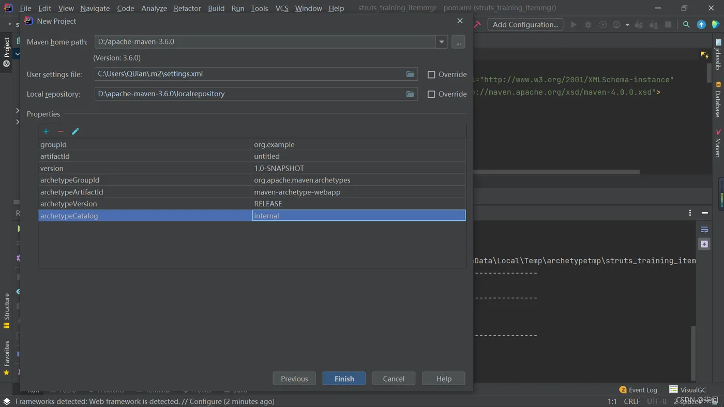This screenshot has width=724, height=407.
Task: Open the Navigate menu
Action: (95, 8)
